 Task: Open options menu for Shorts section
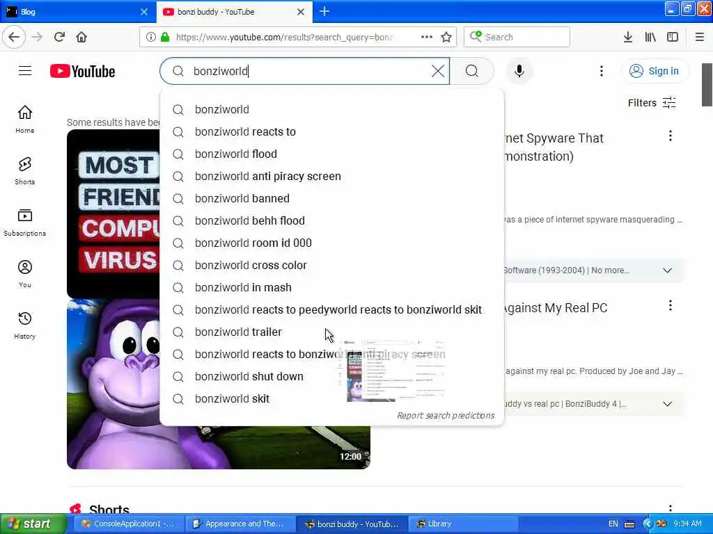click(x=670, y=508)
